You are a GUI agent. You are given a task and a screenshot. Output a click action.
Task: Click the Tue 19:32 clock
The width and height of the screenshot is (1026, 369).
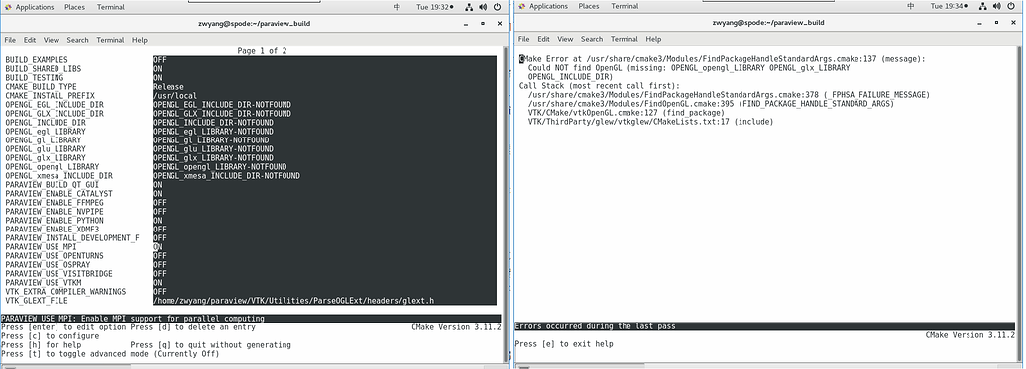pos(432,7)
